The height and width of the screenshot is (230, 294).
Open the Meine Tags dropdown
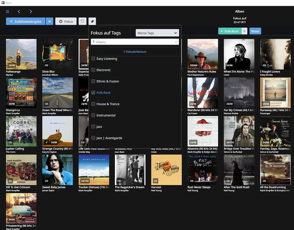[x=157, y=33]
